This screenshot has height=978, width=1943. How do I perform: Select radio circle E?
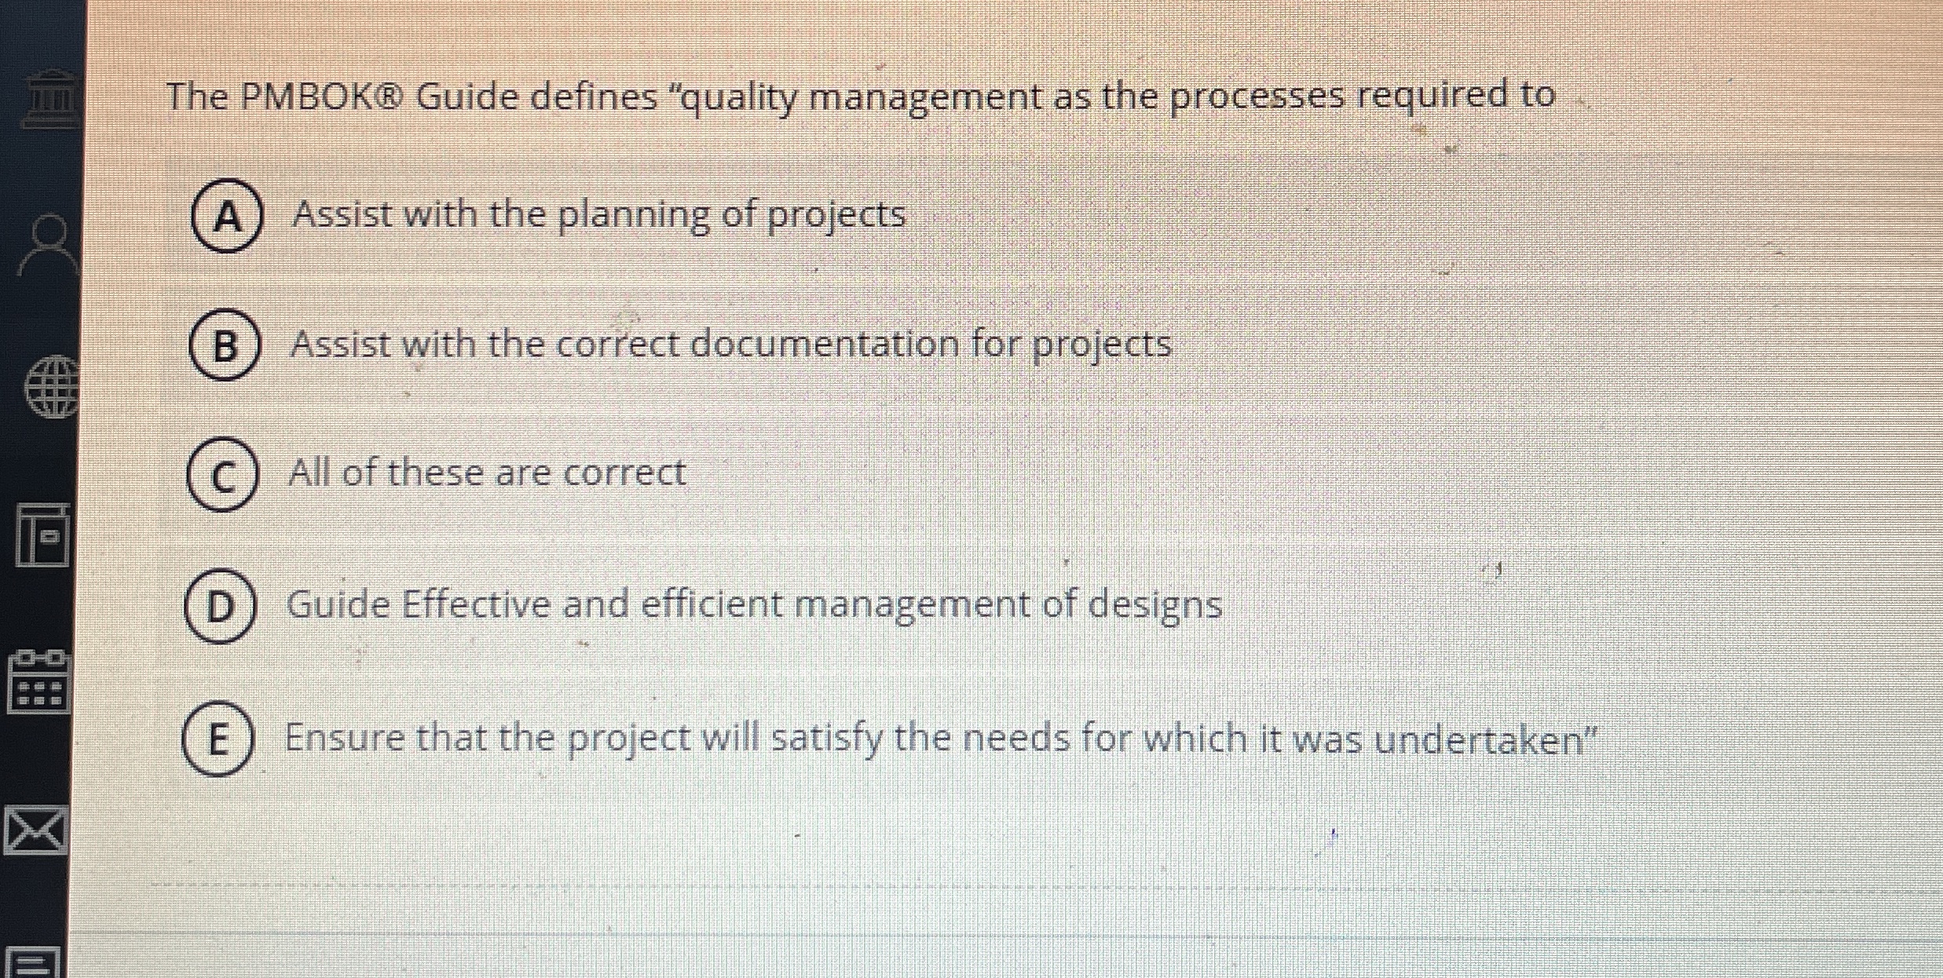[218, 739]
